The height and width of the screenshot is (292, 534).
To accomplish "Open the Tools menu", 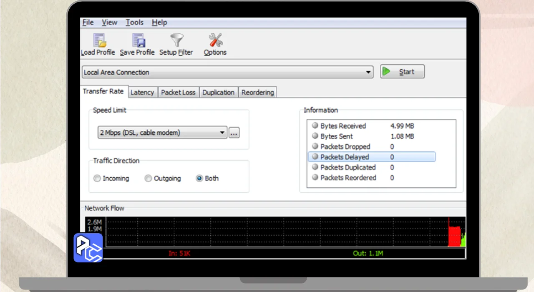I will pyautogui.click(x=134, y=23).
